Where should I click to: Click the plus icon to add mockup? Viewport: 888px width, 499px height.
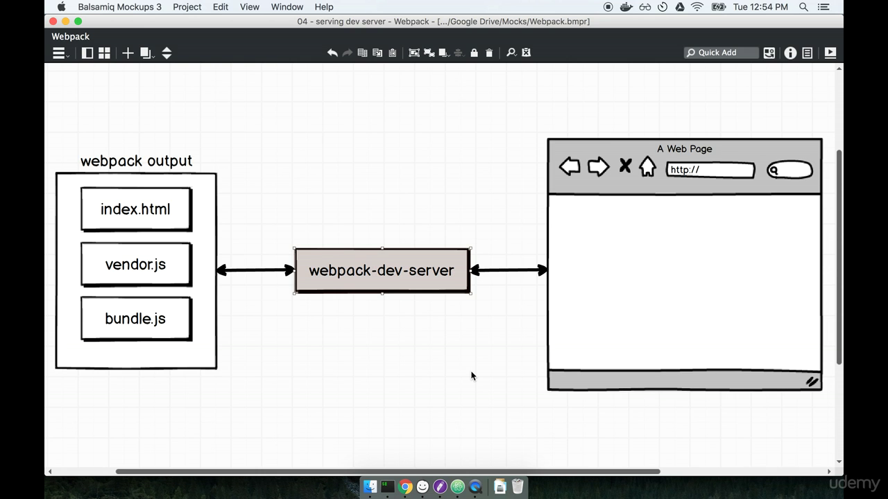point(128,53)
